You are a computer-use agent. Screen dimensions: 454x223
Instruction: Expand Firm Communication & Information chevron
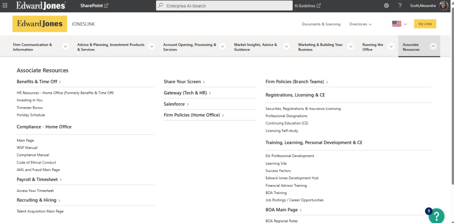tap(66, 46)
